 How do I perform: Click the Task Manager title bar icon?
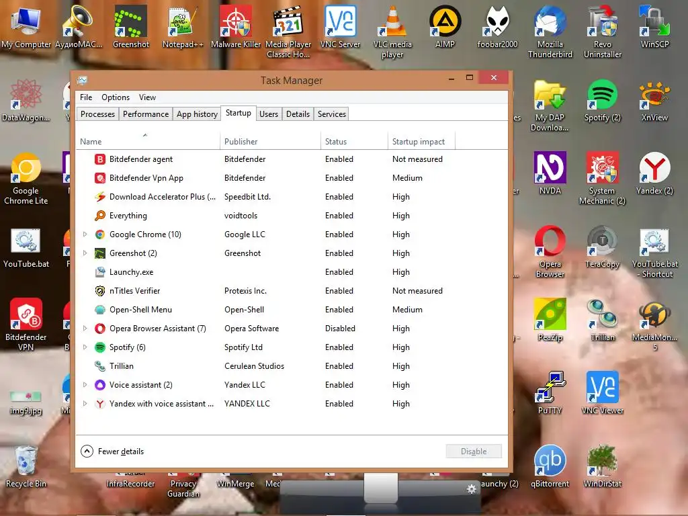pos(82,81)
